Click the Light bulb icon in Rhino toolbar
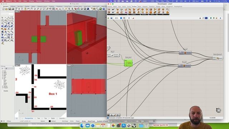The width and height of the screenshot is (229, 129). pyautogui.click(x=69, y=9)
